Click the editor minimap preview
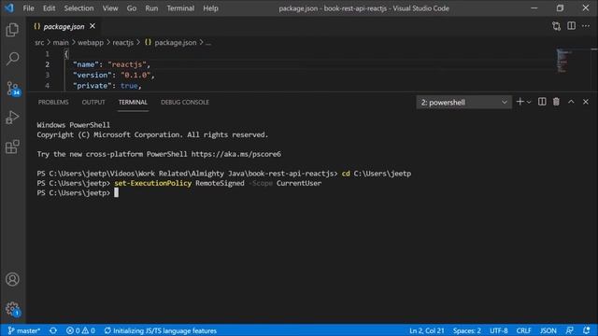The width and height of the screenshot is (598, 336). (563, 61)
